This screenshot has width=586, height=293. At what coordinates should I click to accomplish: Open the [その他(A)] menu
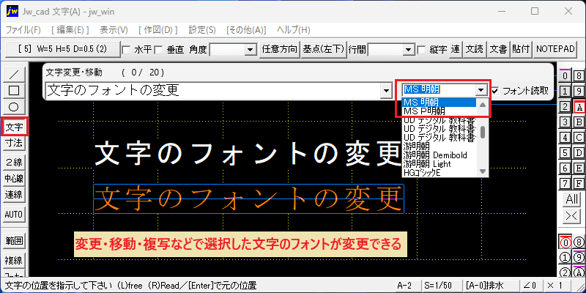coord(246,30)
